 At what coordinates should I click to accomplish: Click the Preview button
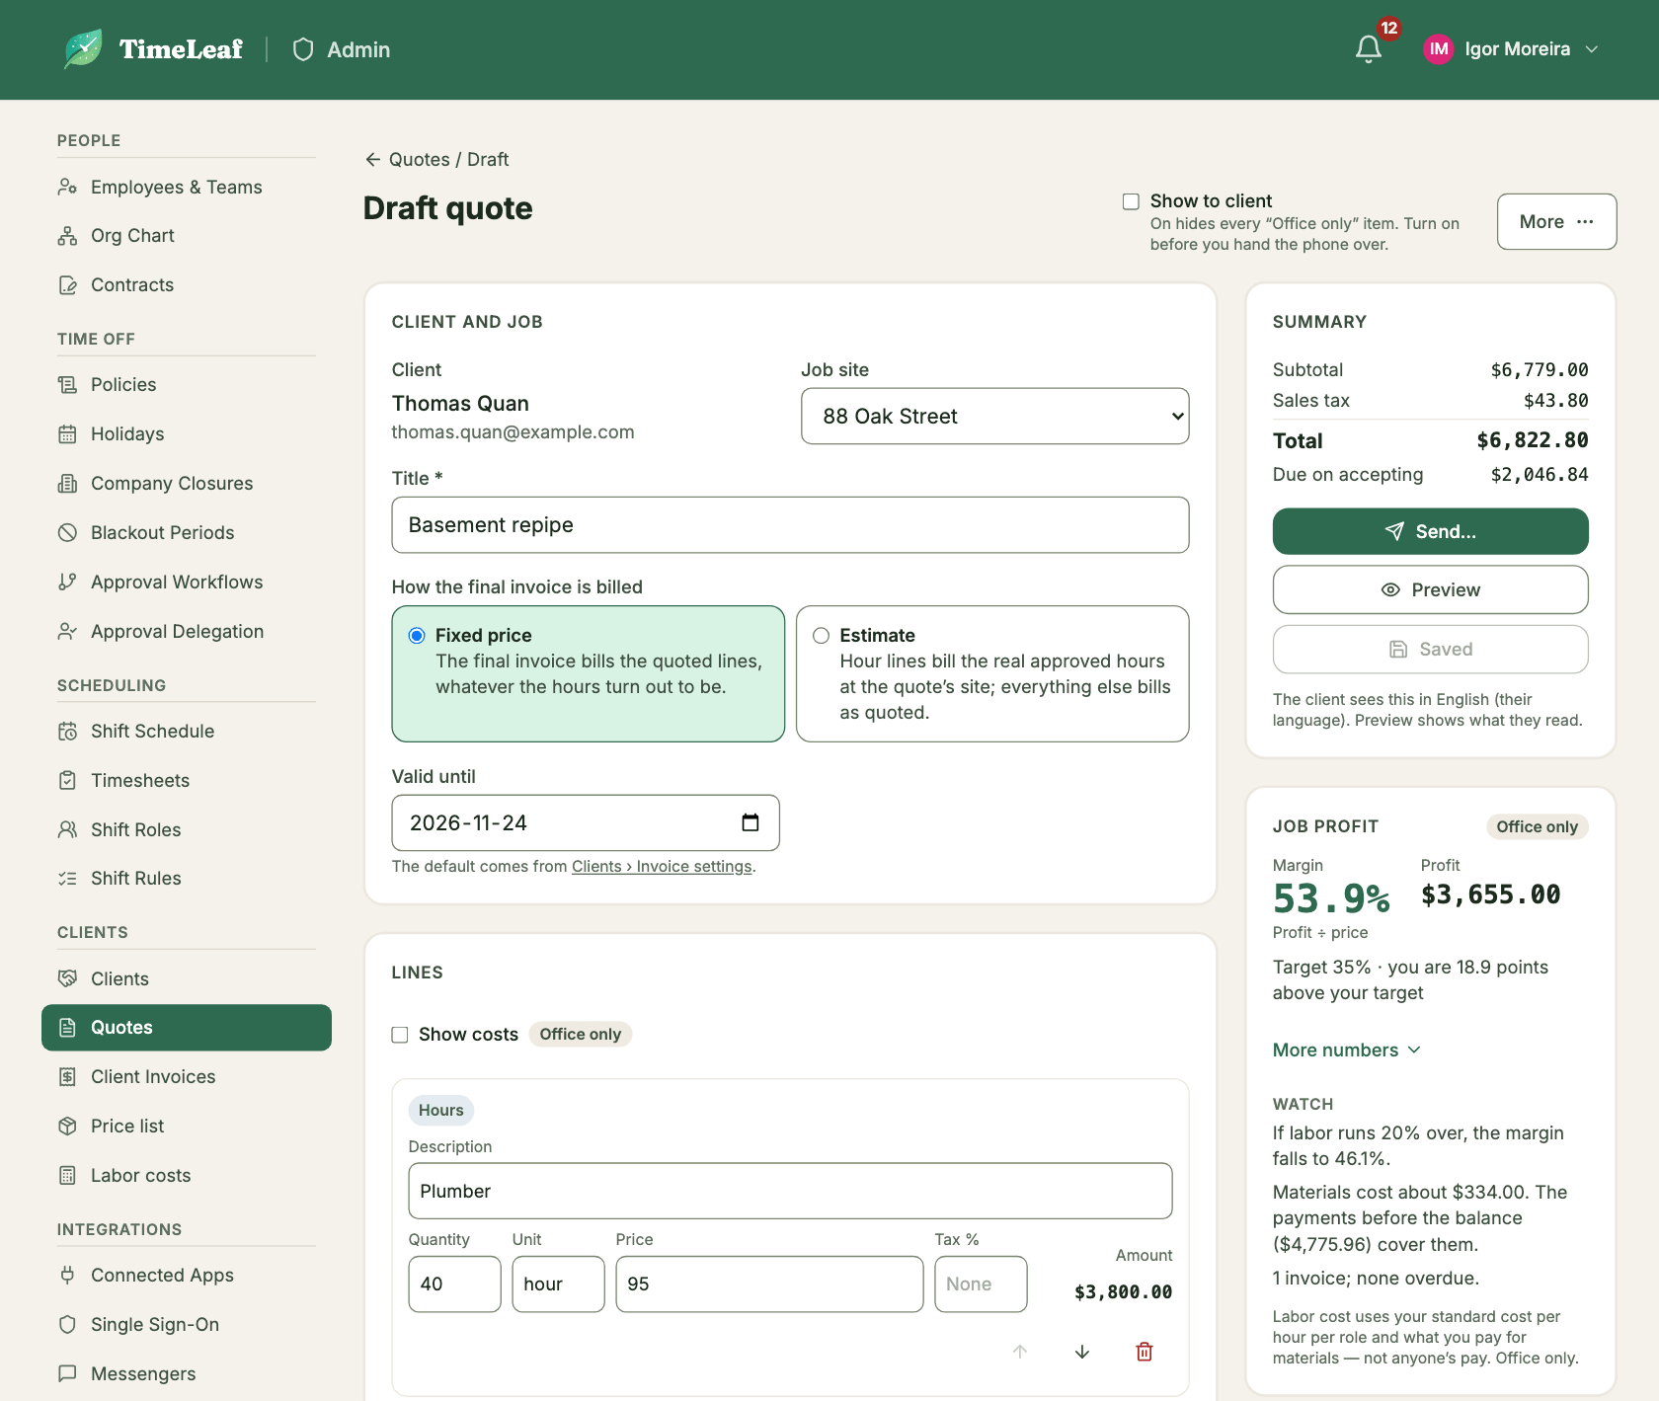pyautogui.click(x=1430, y=590)
